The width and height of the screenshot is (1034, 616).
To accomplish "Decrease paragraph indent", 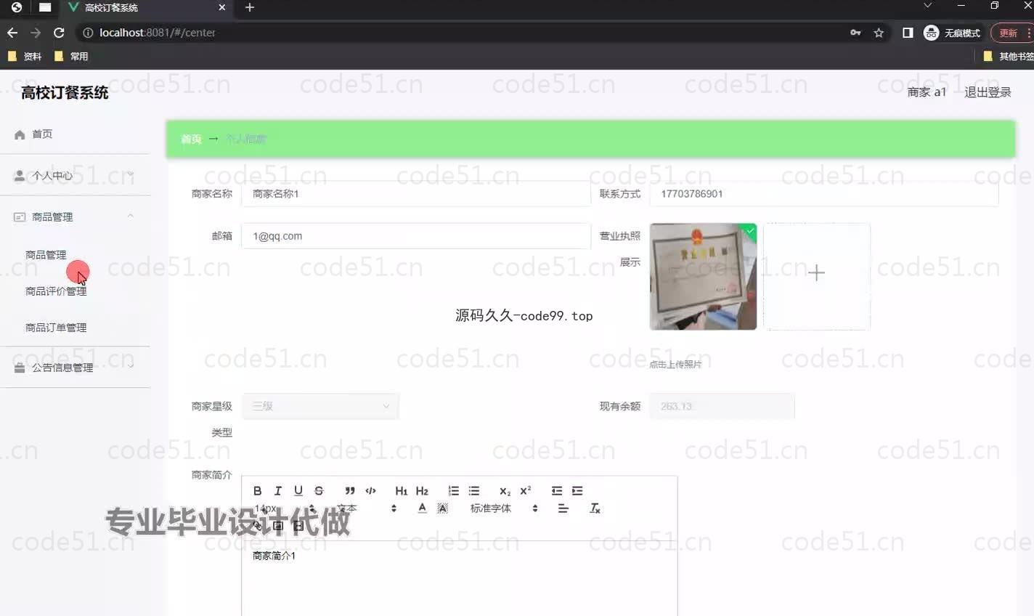I will pyautogui.click(x=557, y=491).
